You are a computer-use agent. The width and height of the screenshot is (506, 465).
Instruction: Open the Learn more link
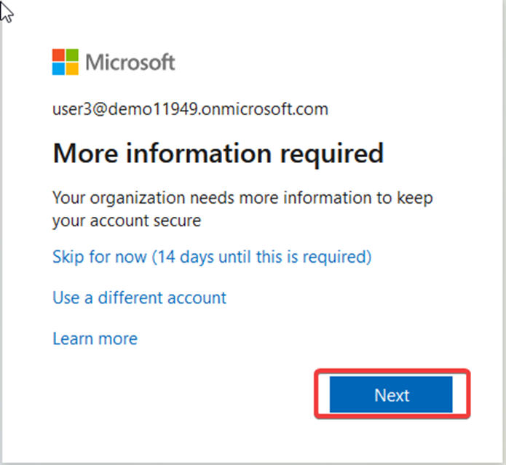(x=95, y=338)
